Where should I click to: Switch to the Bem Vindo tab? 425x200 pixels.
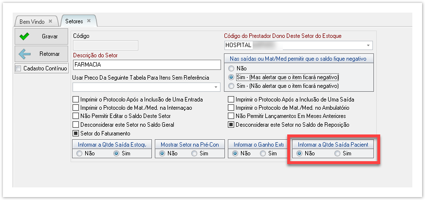[32, 22]
